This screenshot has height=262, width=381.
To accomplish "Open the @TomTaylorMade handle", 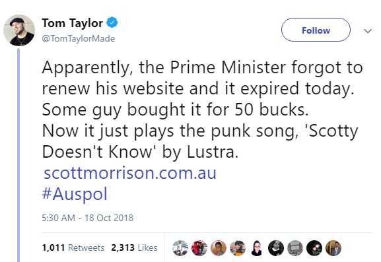I will pos(79,39).
